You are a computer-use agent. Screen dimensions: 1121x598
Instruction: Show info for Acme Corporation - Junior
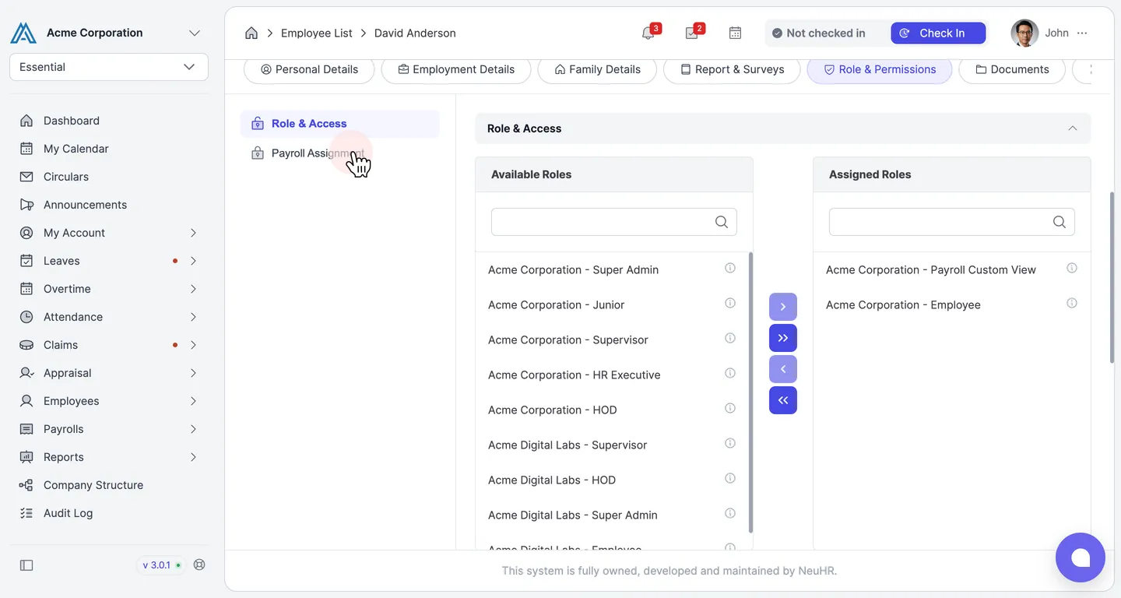click(x=730, y=303)
